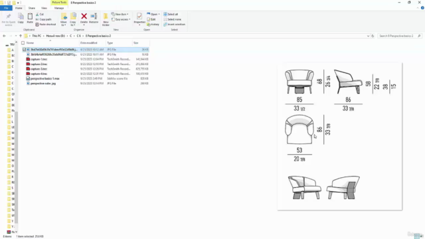Select the perspective-cube.jpg file
Image resolution: width=425 pixels, height=239 pixels.
[x=43, y=84]
